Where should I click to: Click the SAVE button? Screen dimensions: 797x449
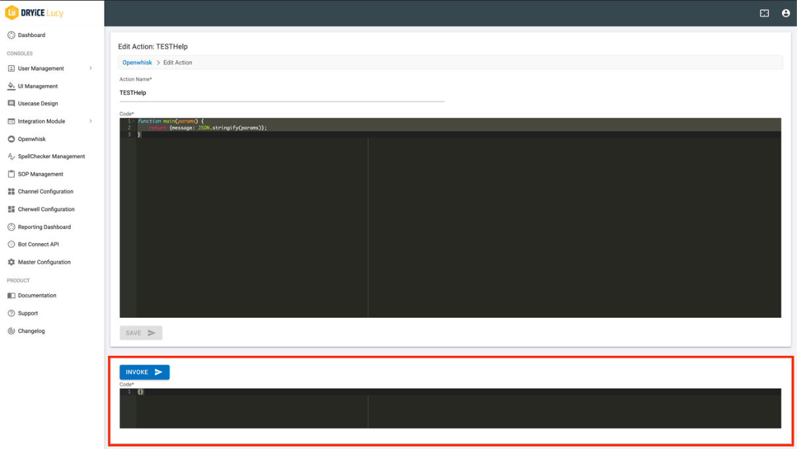(141, 333)
